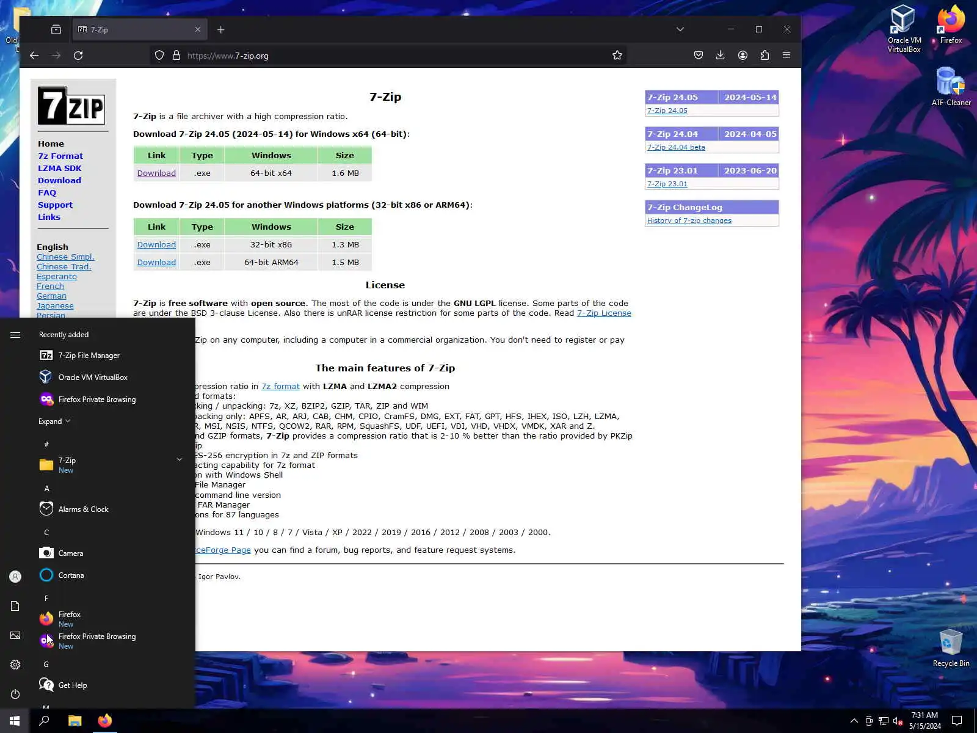Image resolution: width=977 pixels, height=733 pixels.
Task: Go to the Download page in sidebar
Action: (x=59, y=181)
